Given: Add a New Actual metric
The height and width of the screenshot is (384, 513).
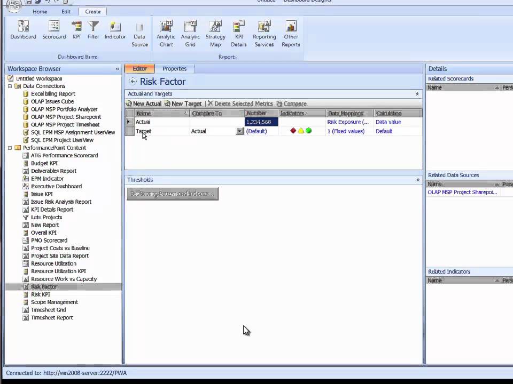Looking at the screenshot, I should (144, 103).
